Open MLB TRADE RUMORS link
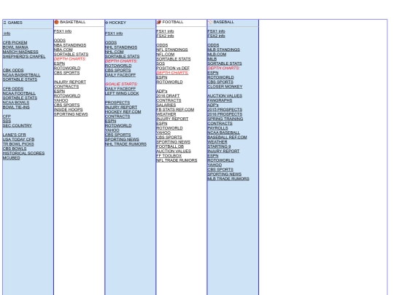Viewport: 394px width, 295px height. click(x=228, y=178)
